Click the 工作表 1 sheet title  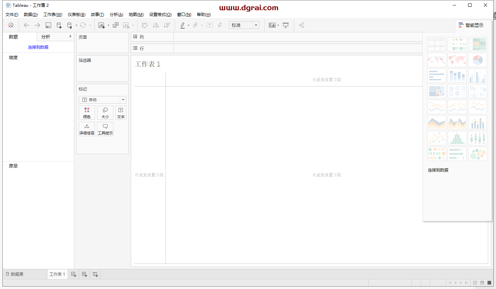coord(148,64)
